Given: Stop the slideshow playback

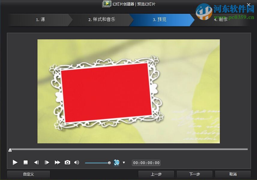Looking at the screenshot, I should tap(26, 162).
